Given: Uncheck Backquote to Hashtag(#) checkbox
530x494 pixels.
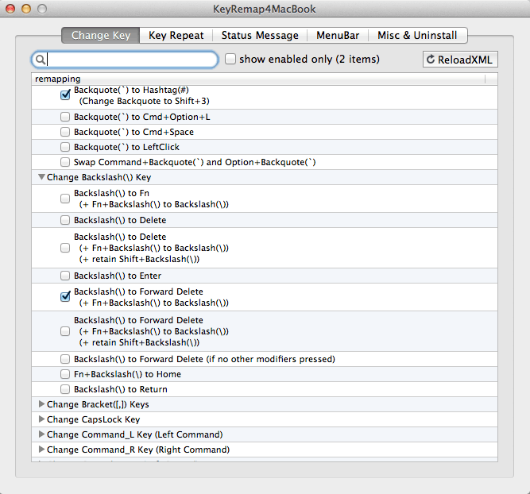Looking at the screenshot, I should (x=65, y=95).
